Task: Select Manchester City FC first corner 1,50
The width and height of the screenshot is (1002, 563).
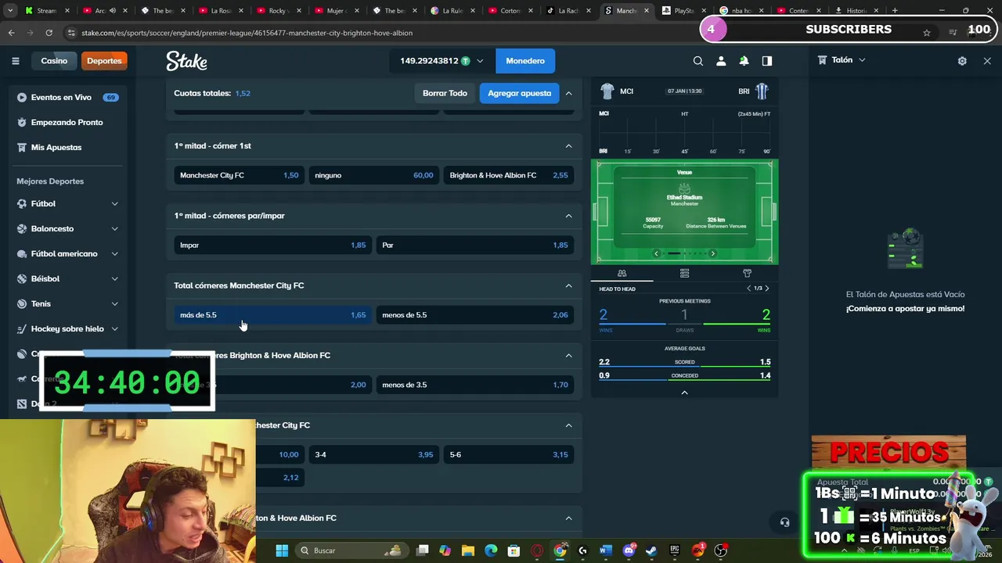Action: click(x=239, y=175)
